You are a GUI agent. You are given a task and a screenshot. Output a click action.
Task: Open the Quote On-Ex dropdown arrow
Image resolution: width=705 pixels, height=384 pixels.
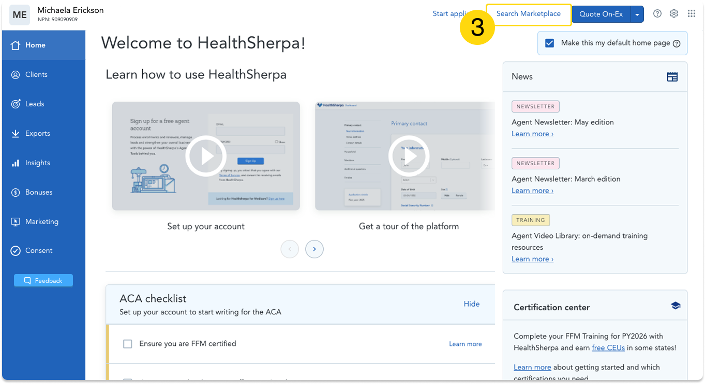637,14
